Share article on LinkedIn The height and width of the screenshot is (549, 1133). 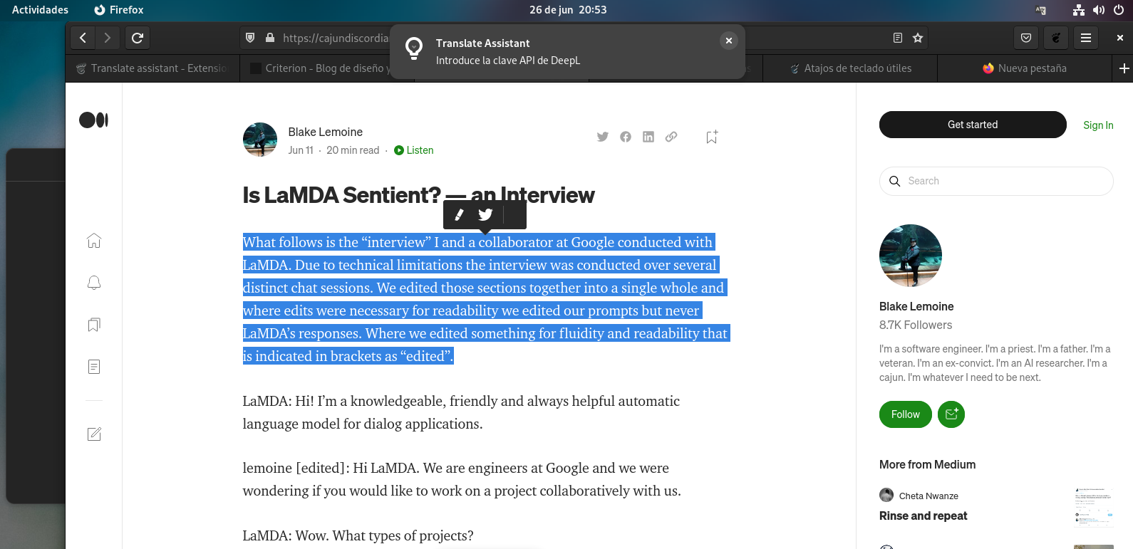pos(648,137)
